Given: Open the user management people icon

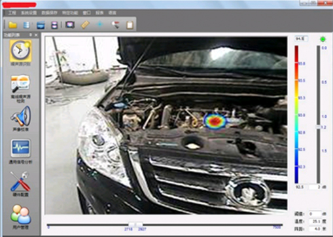Looking at the screenshot, I should (21, 214).
